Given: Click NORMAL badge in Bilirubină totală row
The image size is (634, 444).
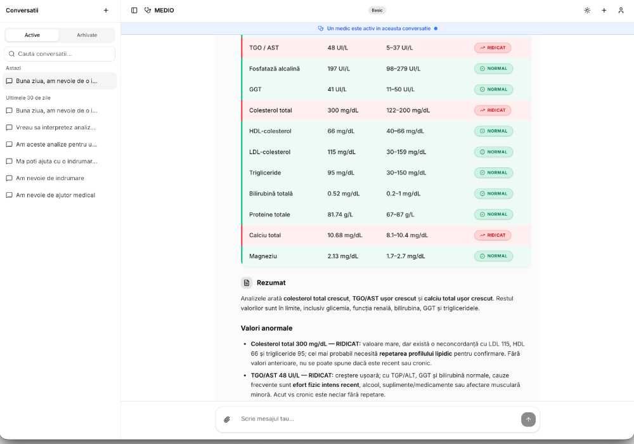Looking at the screenshot, I should 493,193.
